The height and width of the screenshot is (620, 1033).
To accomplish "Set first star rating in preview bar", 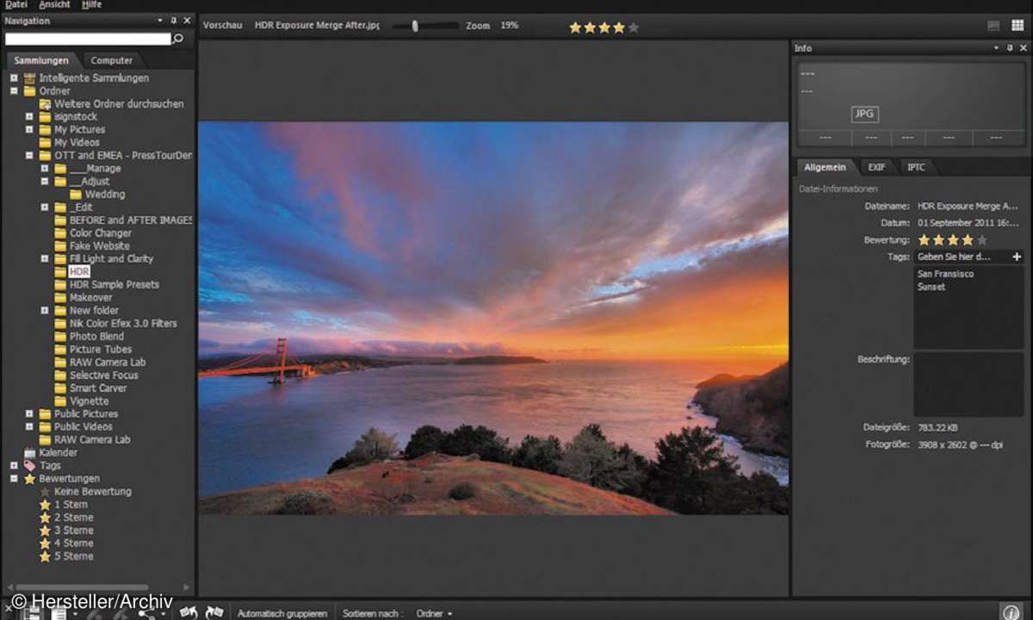I will 575,28.
